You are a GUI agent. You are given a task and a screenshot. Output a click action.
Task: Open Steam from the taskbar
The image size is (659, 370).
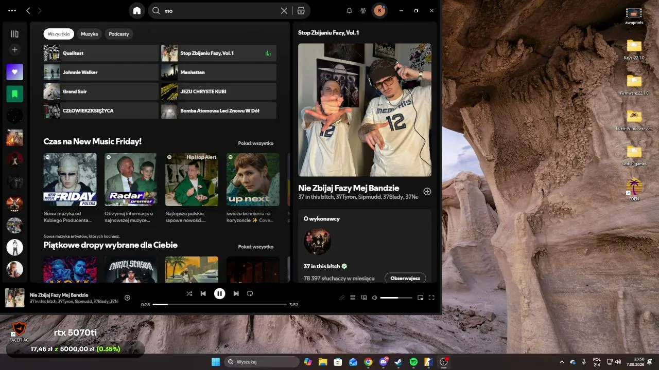point(398,362)
